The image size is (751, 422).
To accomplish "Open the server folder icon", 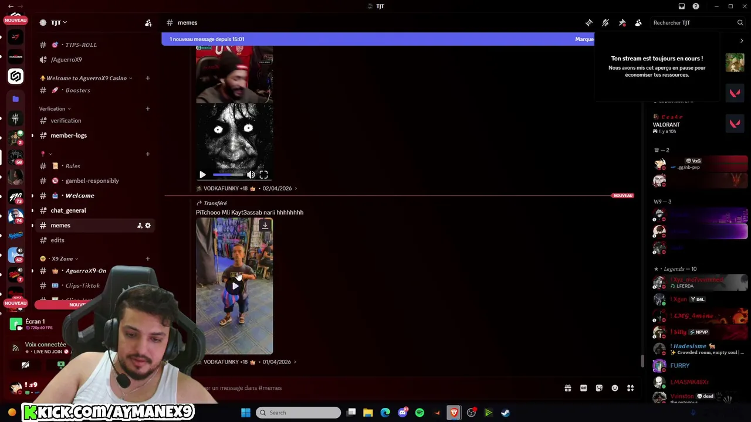I will click(x=16, y=99).
